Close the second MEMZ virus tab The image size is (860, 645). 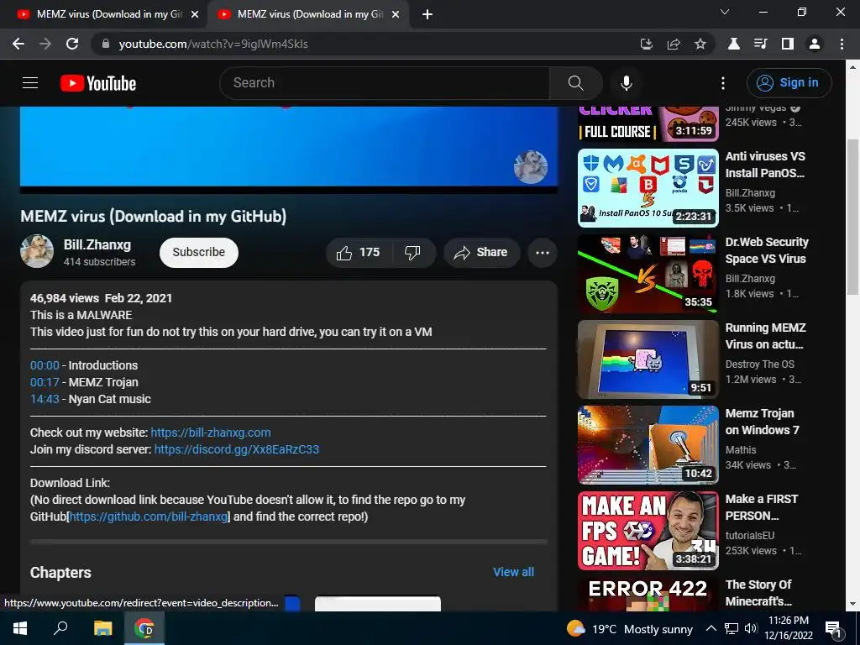pos(396,14)
